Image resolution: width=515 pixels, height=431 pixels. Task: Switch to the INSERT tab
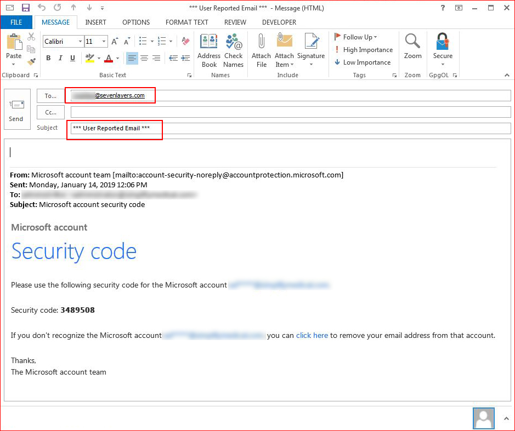[95, 22]
